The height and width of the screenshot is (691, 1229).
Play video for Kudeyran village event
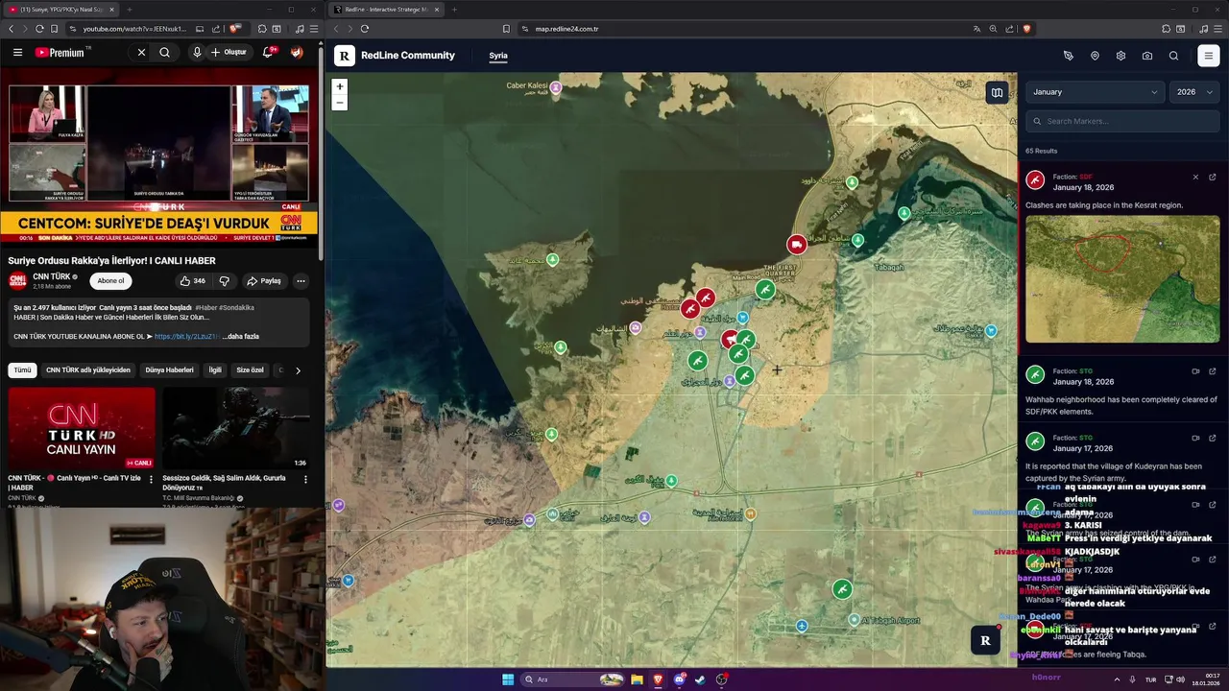tap(1195, 438)
